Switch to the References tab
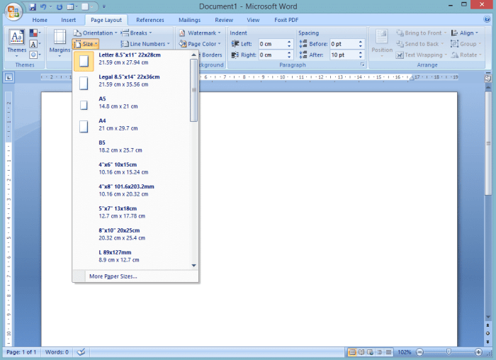This screenshot has height=360, width=496. [x=150, y=20]
